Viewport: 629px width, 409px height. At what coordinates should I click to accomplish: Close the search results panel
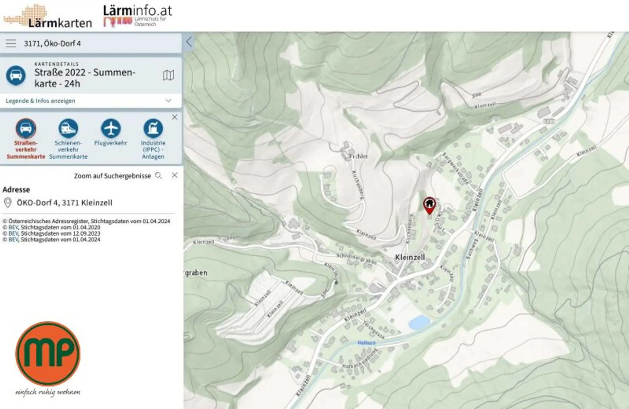[175, 175]
